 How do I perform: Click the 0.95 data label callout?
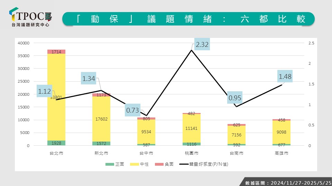coord(235,98)
